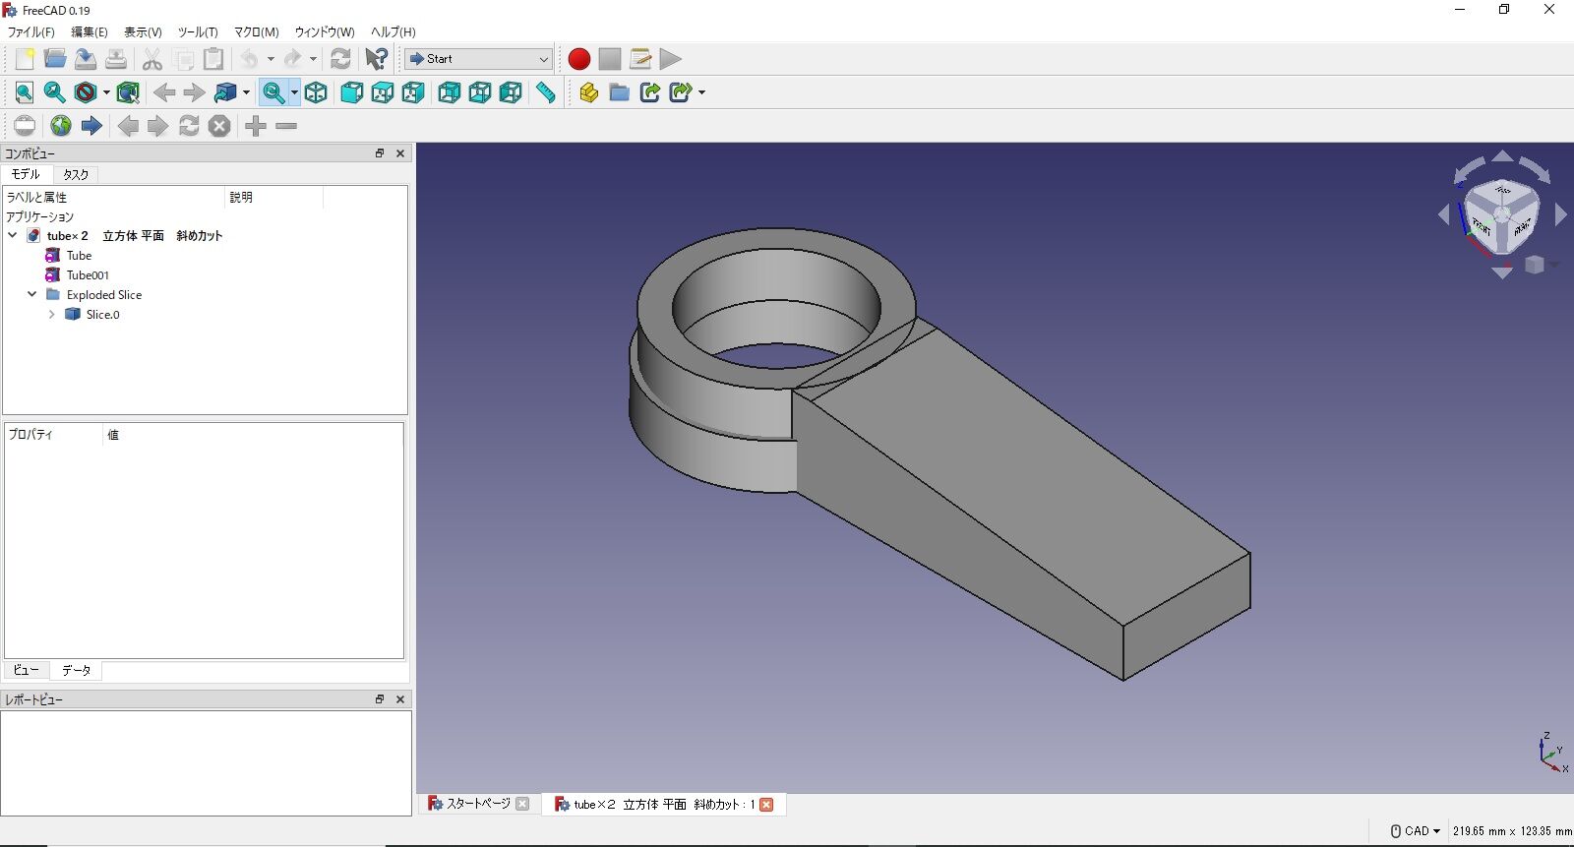The image size is (1574, 847).
Task: Select Tube in the model tree
Action: [79, 256]
